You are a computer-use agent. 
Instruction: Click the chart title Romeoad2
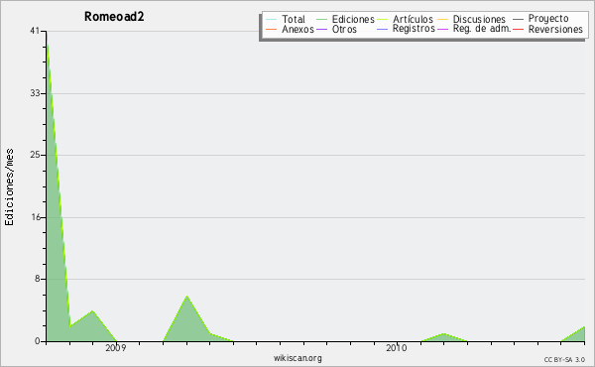point(114,17)
